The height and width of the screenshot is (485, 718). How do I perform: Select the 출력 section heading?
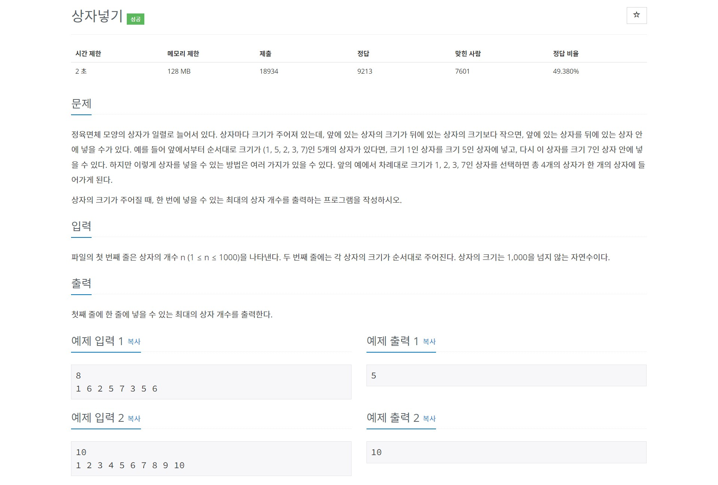[81, 283]
